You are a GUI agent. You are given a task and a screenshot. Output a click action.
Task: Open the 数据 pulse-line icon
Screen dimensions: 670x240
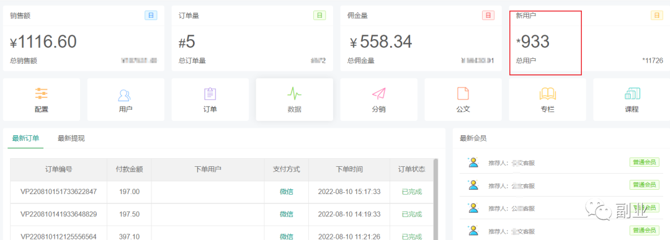295,93
